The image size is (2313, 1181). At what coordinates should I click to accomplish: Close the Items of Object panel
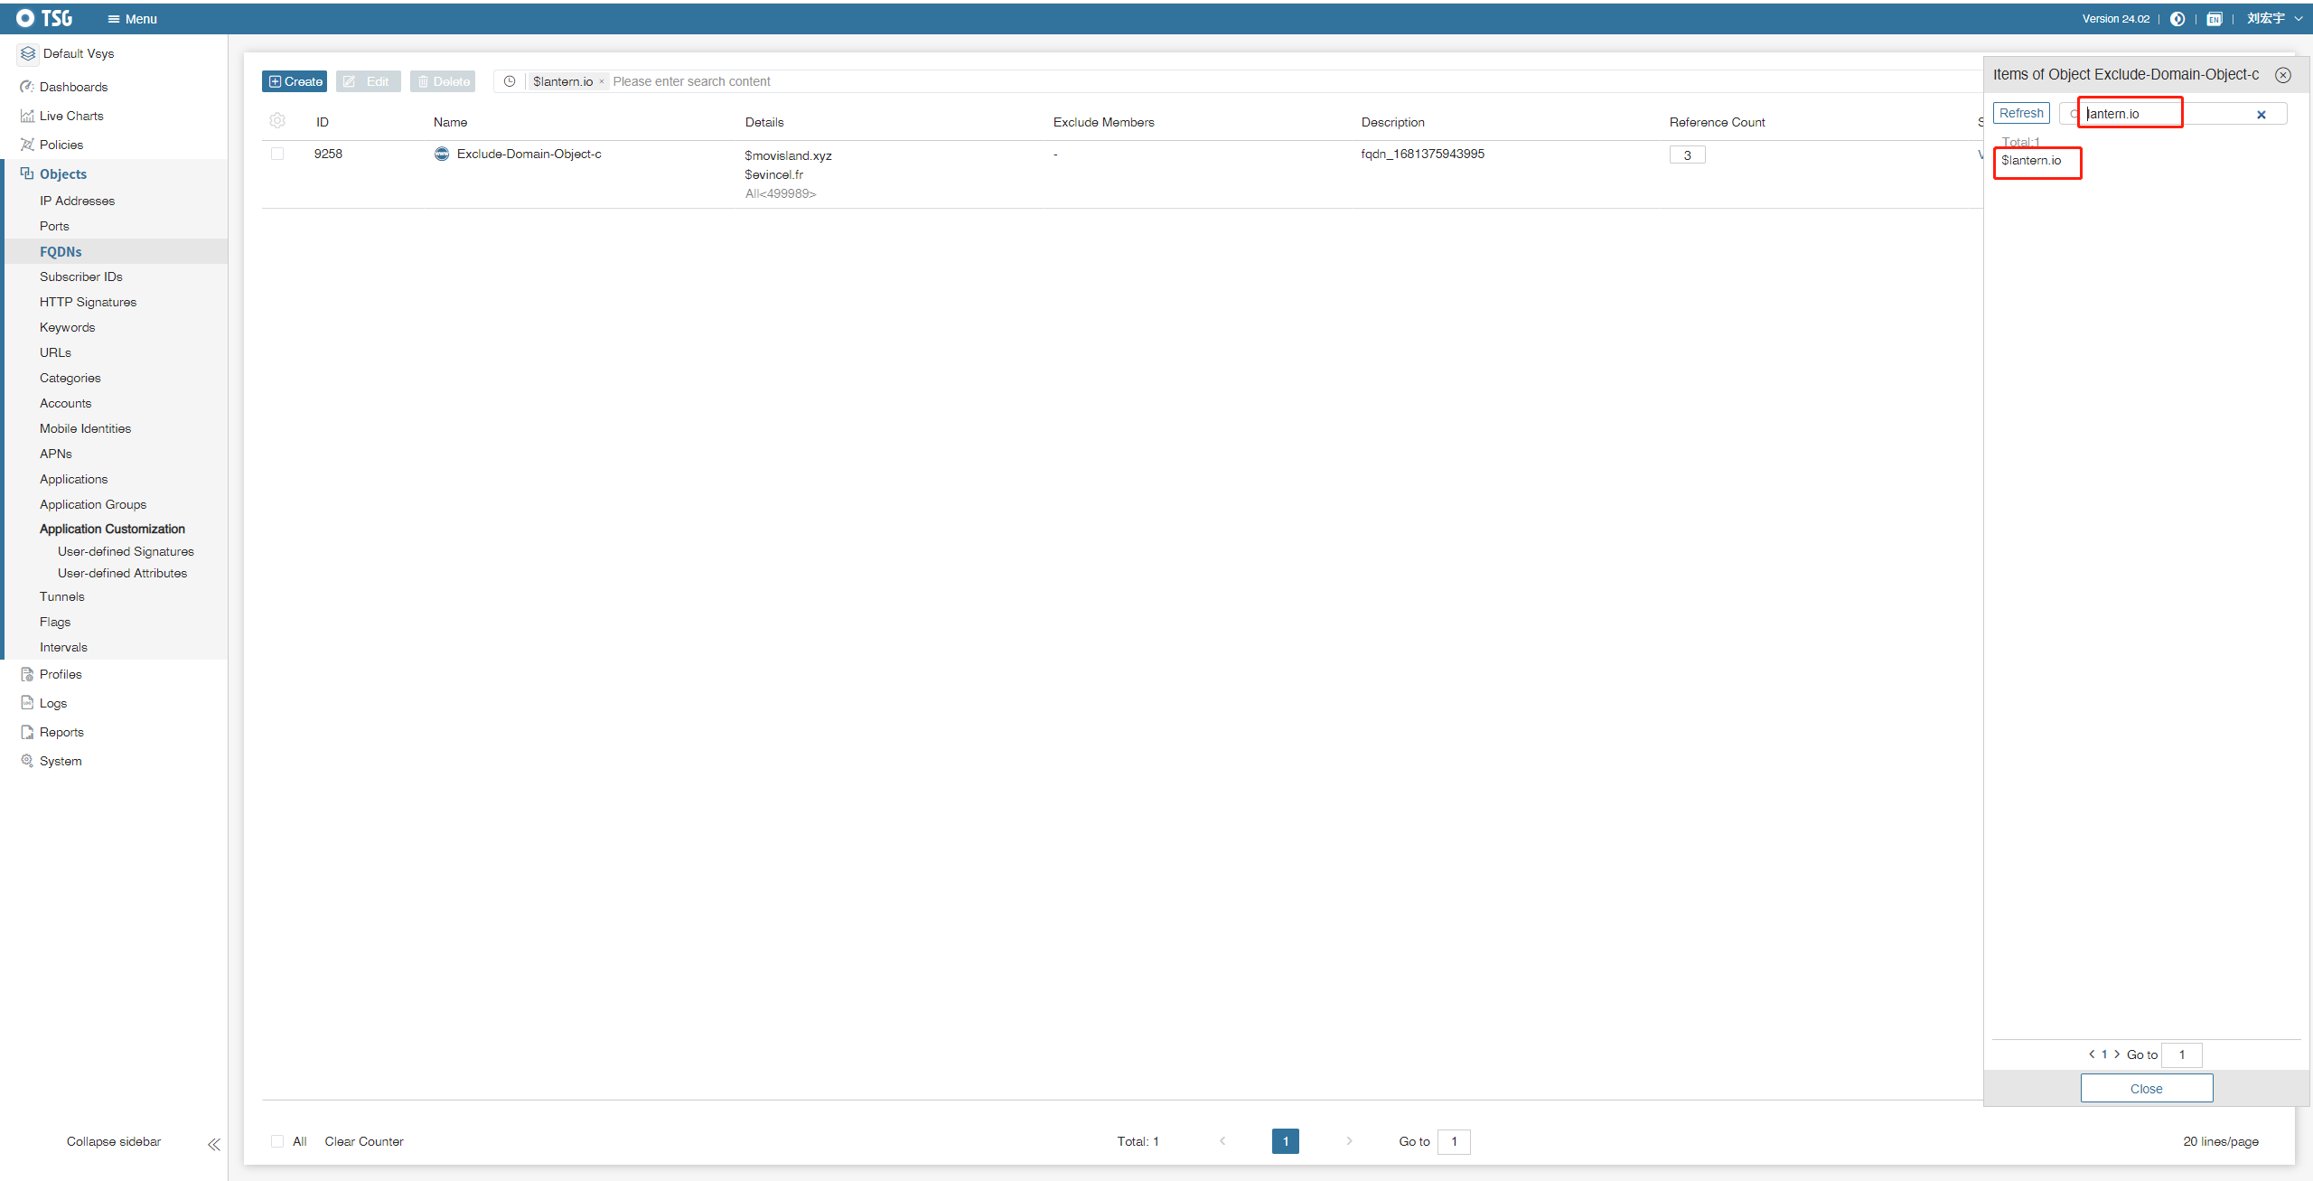tap(2283, 75)
